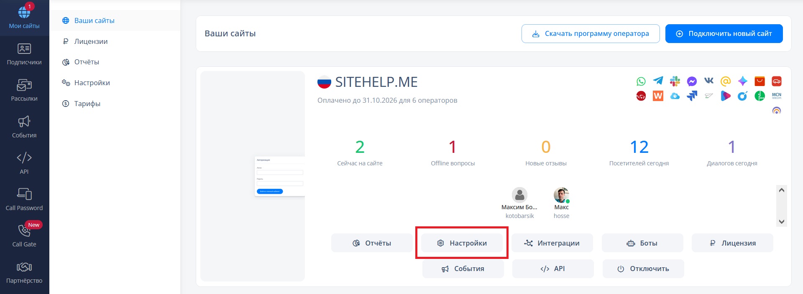803x294 pixels.
Task: Click Скачать программу оператора button
Action: [x=590, y=33]
